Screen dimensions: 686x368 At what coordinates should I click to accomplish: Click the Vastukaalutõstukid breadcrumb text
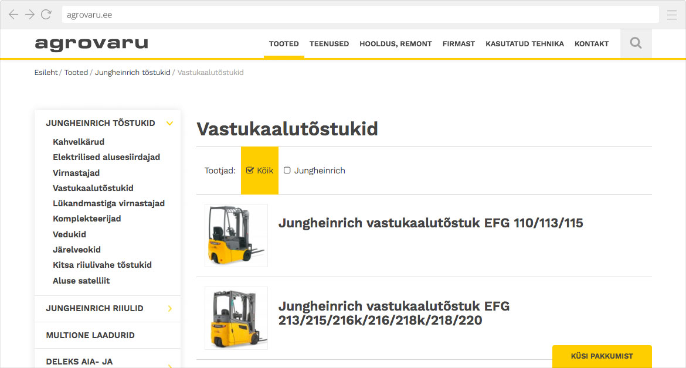(x=210, y=73)
